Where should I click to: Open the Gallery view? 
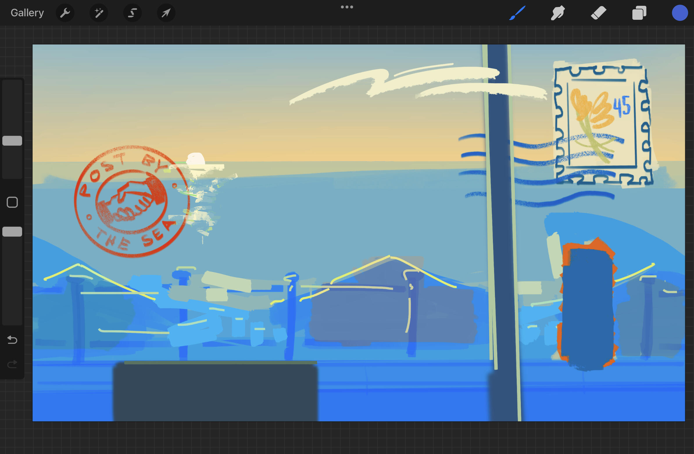click(27, 13)
